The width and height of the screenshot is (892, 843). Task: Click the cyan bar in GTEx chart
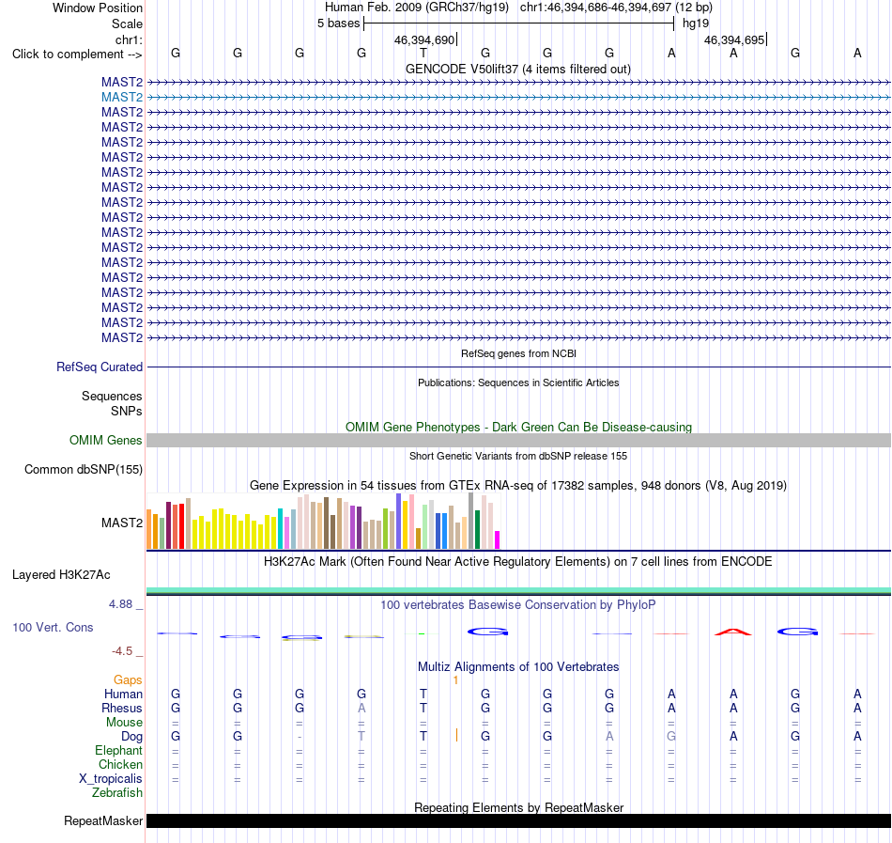point(280,528)
